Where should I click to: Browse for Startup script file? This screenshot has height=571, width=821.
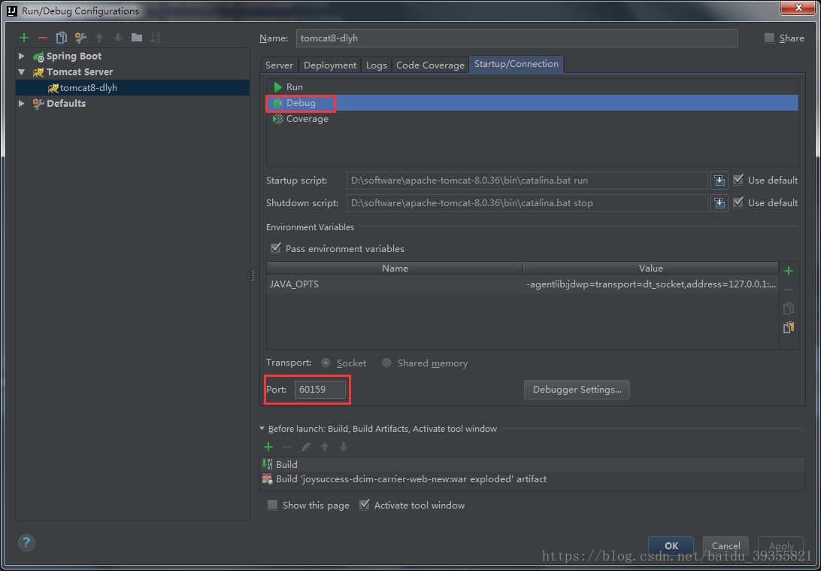720,181
